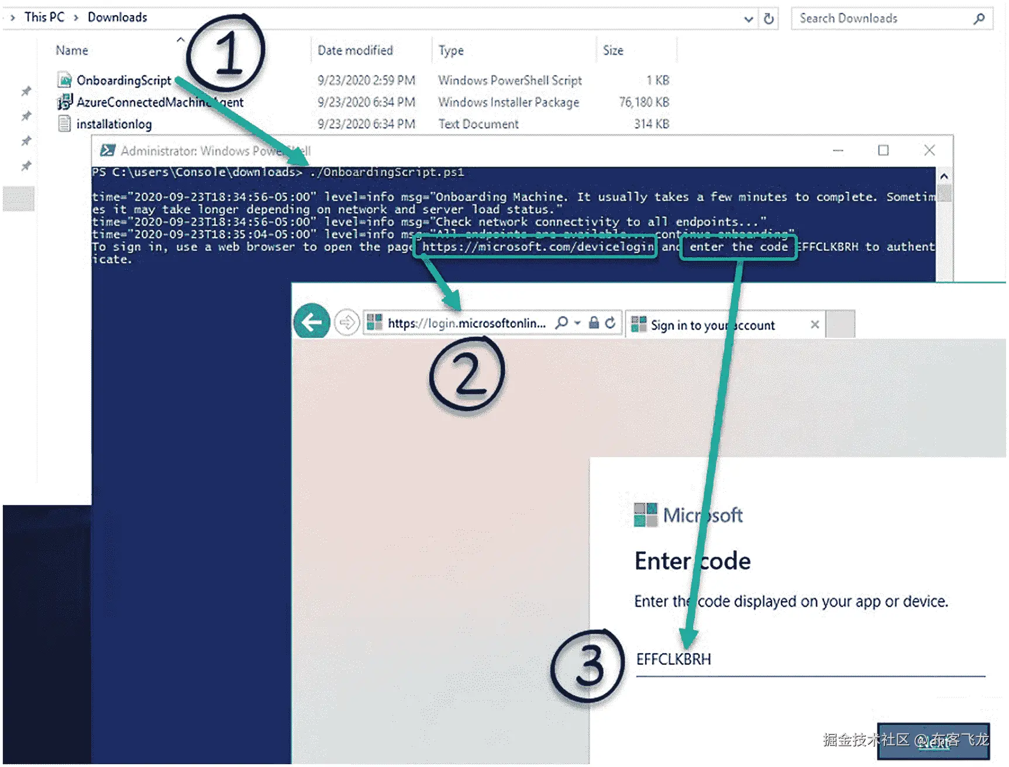Screen dimensions: 1009x767
Task: Click the date modified of AzureConnectedMachineAgent
Action: tap(366, 102)
